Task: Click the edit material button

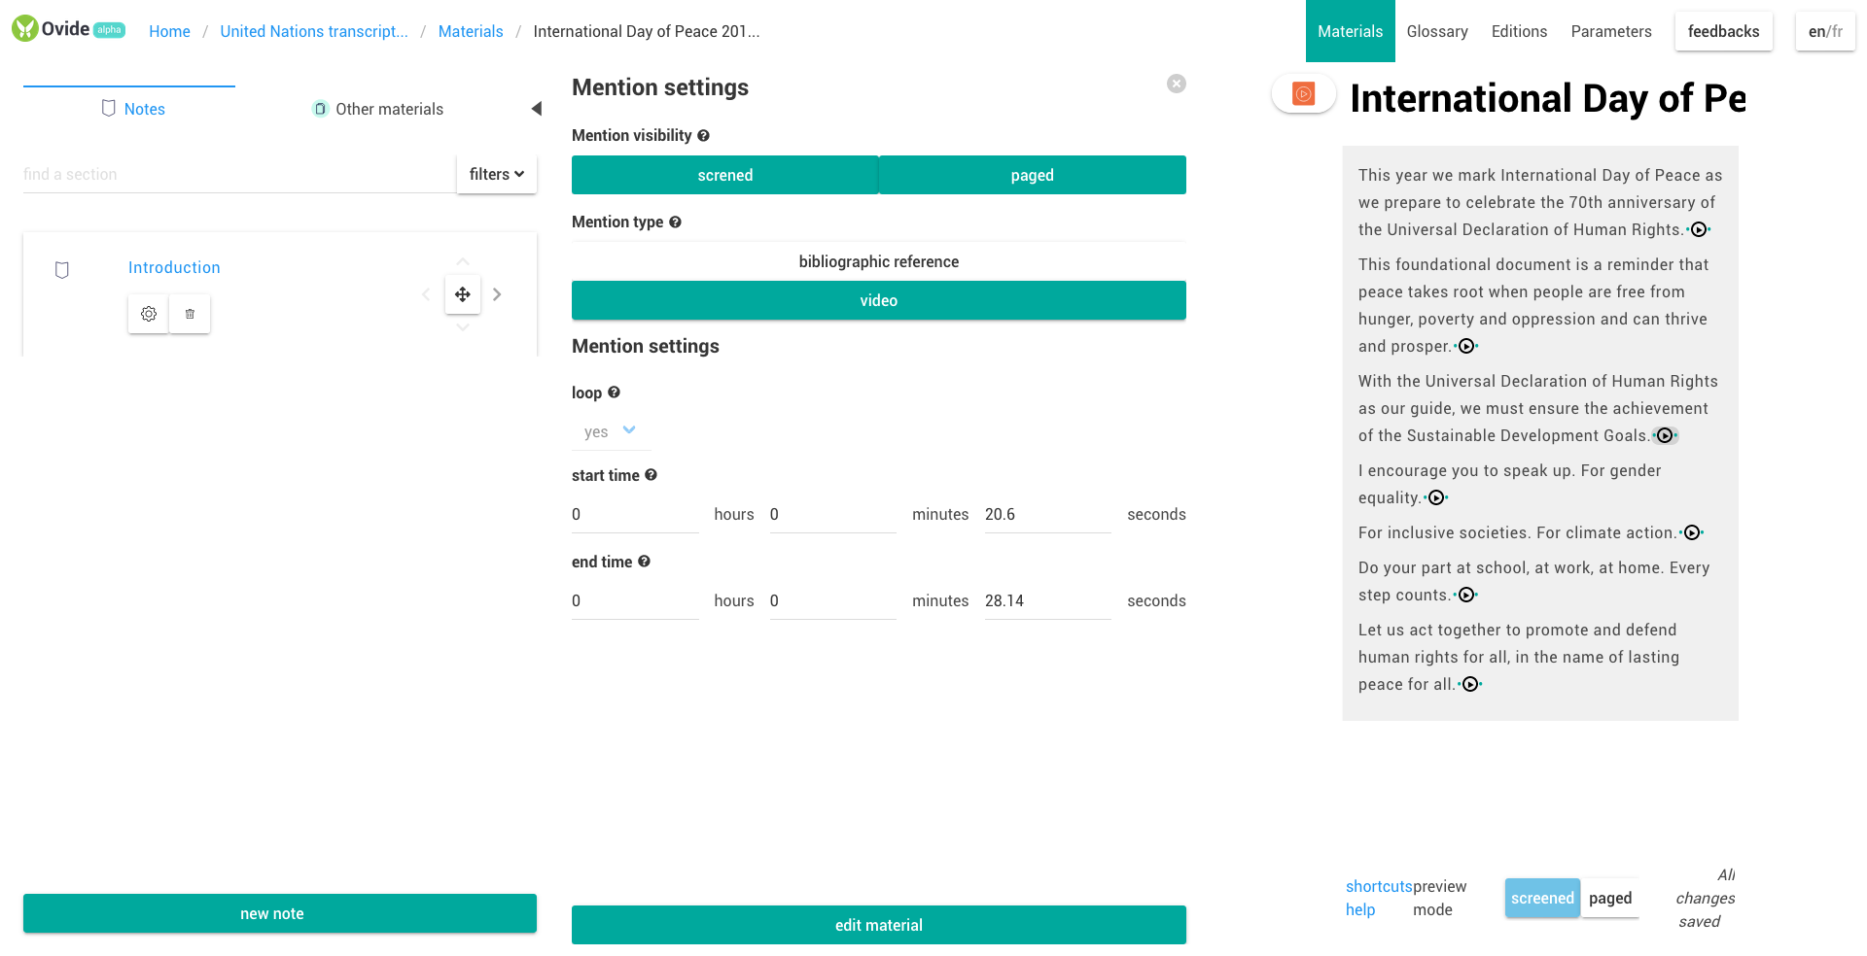Action: tap(879, 925)
